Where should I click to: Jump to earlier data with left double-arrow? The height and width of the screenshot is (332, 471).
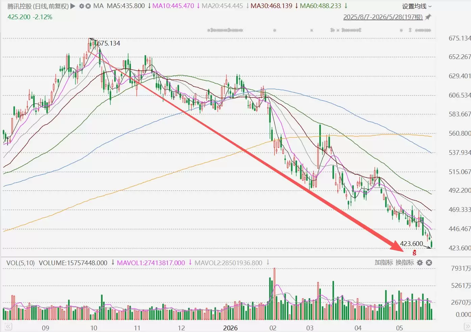click(x=8, y=327)
